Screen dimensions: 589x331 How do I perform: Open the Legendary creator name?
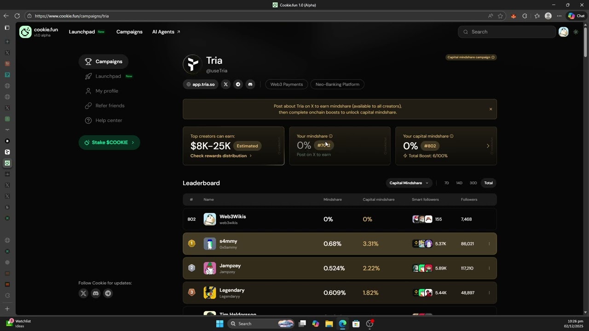coord(232,290)
